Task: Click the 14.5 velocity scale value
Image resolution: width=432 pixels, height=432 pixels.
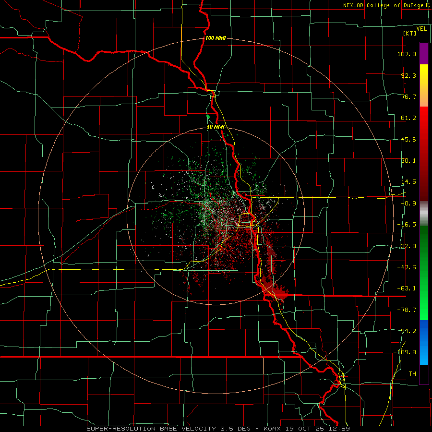Action: click(x=408, y=182)
